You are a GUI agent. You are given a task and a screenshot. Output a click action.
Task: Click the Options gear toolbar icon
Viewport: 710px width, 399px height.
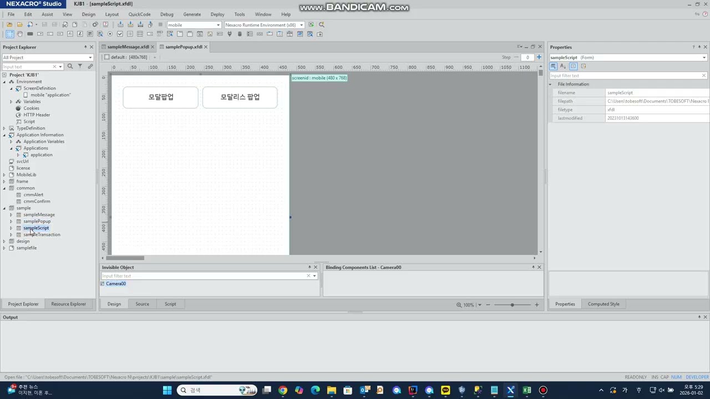click(x=95, y=24)
